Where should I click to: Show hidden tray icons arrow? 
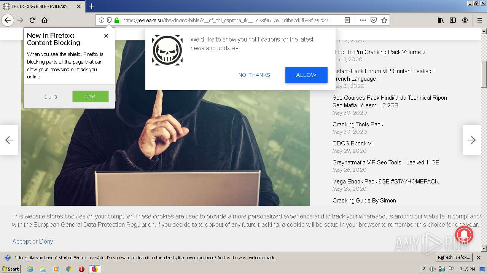(x=425, y=269)
